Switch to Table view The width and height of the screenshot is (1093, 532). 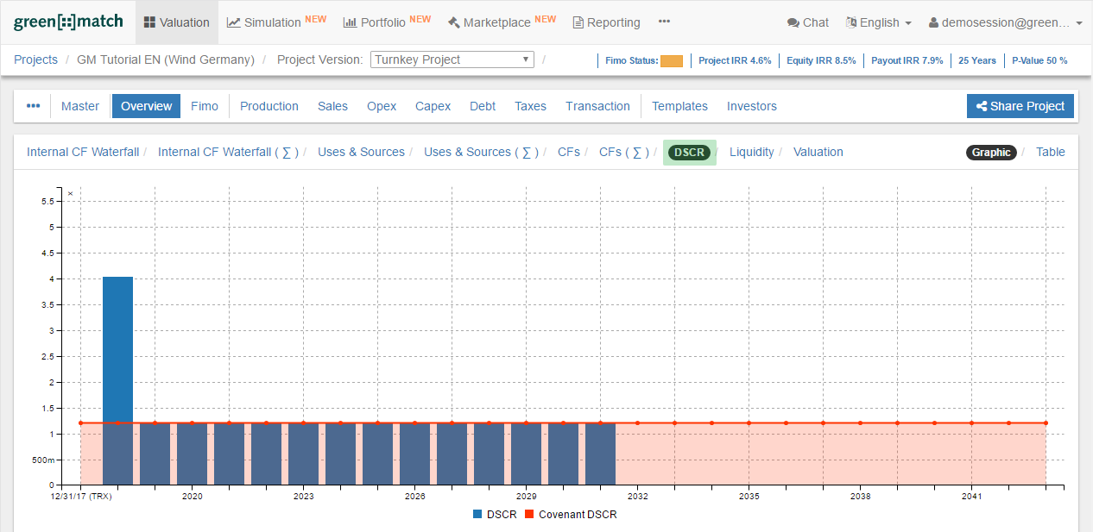click(x=1050, y=152)
